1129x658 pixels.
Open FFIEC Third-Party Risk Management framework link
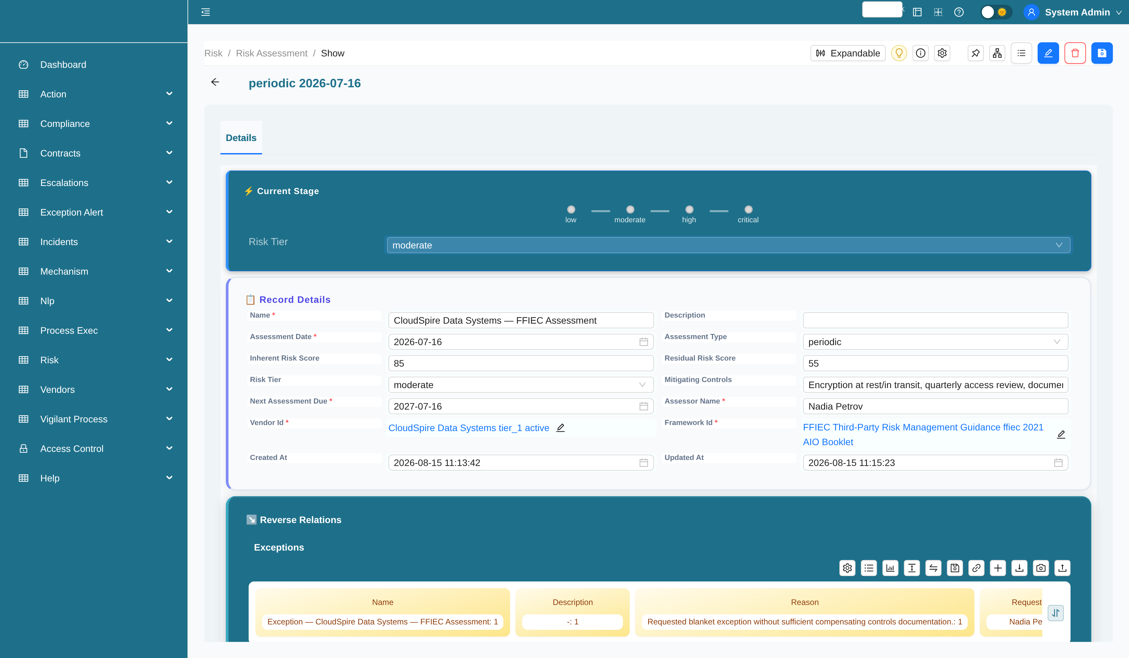point(923,435)
